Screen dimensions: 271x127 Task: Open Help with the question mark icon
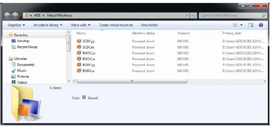tap(261, 25)
